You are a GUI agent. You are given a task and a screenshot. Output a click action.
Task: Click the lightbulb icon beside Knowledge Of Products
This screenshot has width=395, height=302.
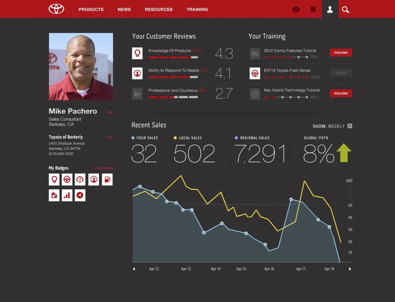137,53
